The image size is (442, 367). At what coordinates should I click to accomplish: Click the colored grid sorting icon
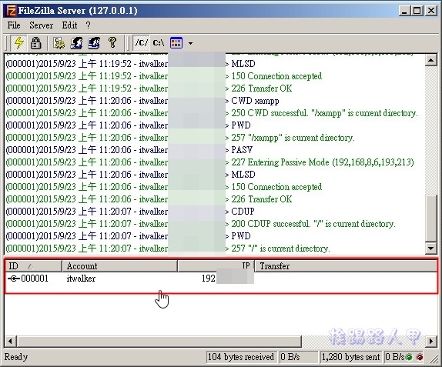(x=176, y=43)
